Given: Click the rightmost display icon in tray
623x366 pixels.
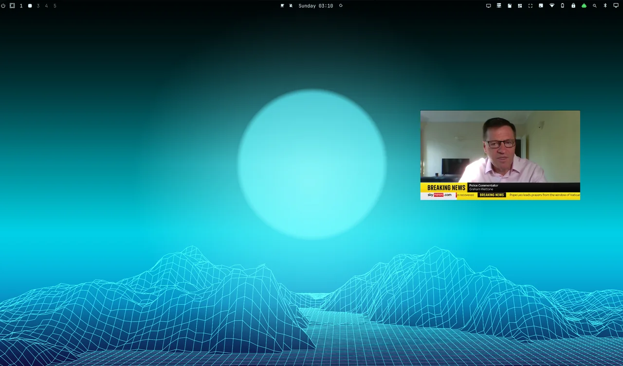Looking at the screenshot, I should 616,6.
